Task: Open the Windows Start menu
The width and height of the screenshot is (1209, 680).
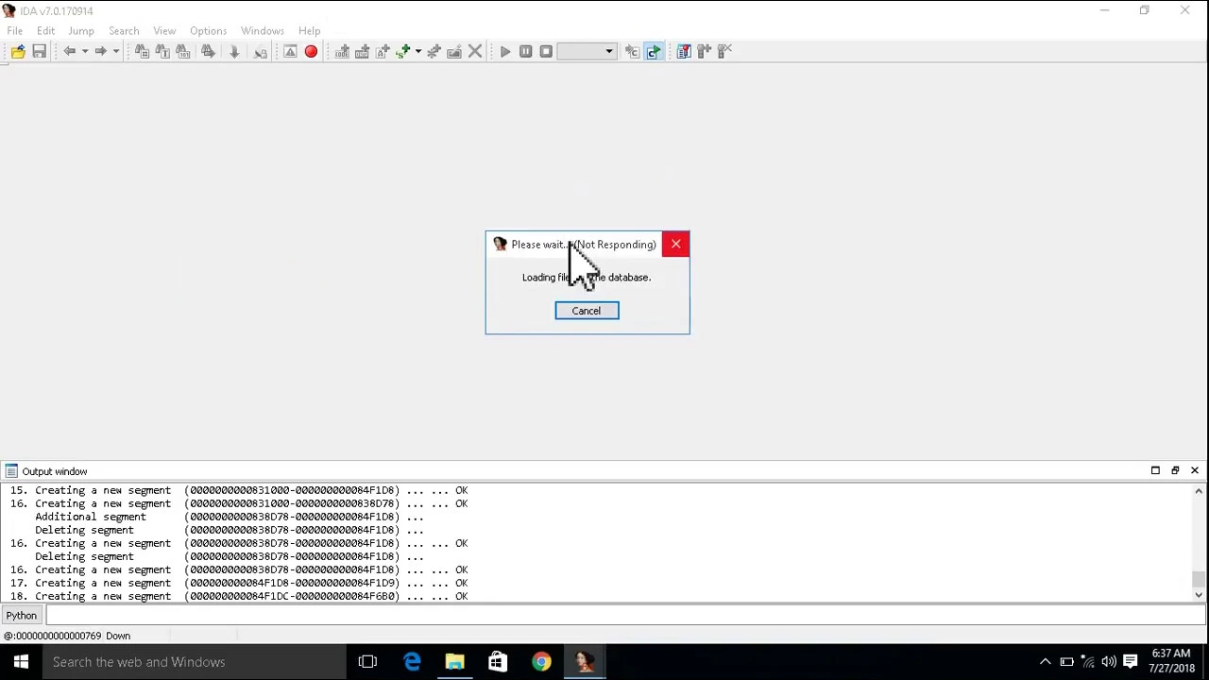Action: (x=21, y=662)
